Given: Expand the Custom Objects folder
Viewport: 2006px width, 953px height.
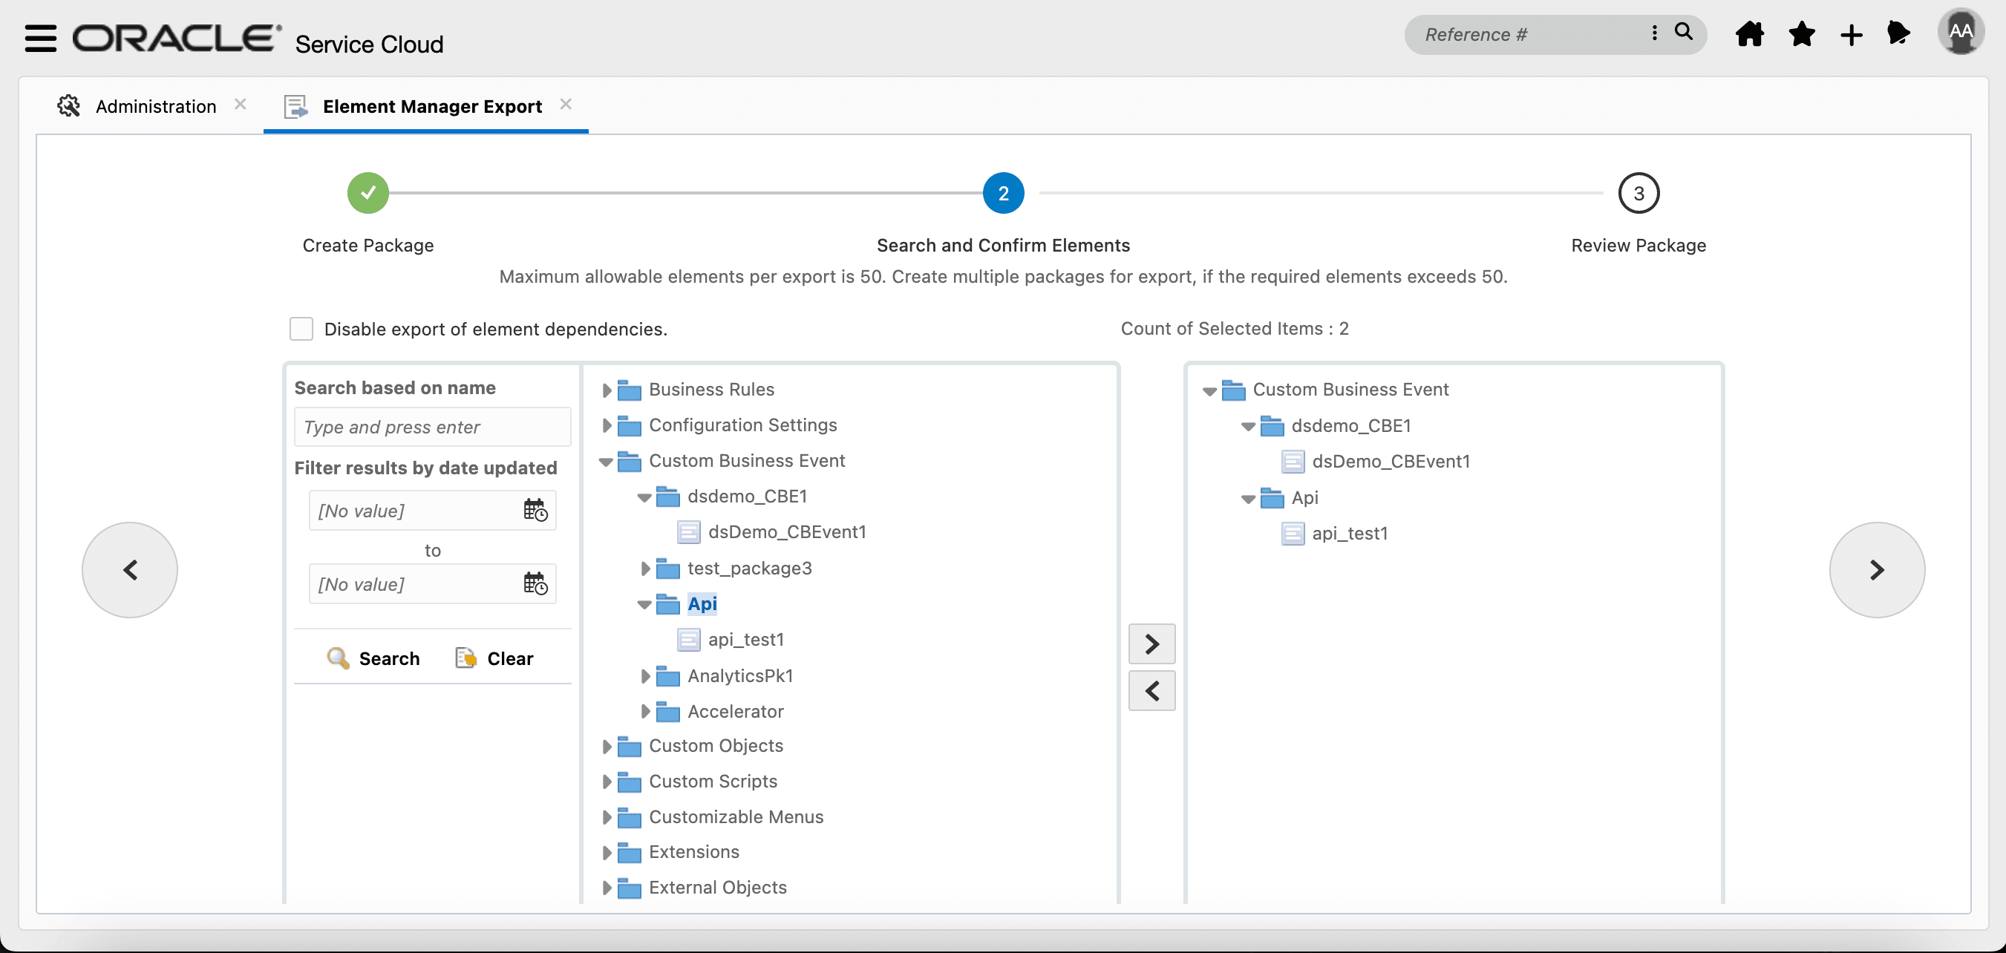Looking at the screenshot, I should pyautogui.click(x=607, y=747).
